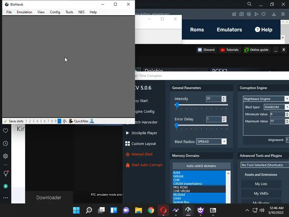Click the Intensity value input field

coord(214,99)
